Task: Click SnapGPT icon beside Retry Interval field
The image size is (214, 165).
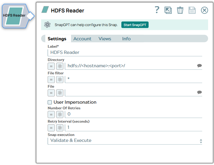Action: coord(60,128)
